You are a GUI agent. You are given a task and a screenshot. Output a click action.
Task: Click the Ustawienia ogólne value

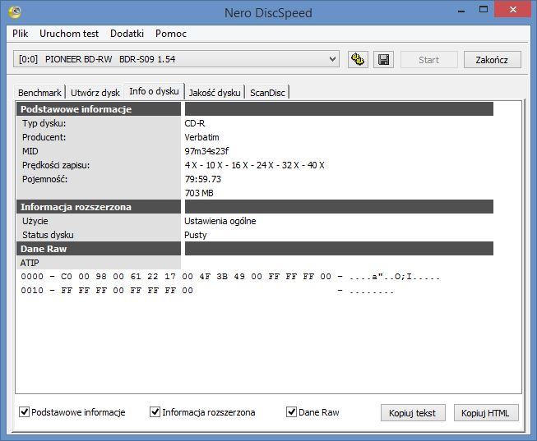click(x=220, y=221)
